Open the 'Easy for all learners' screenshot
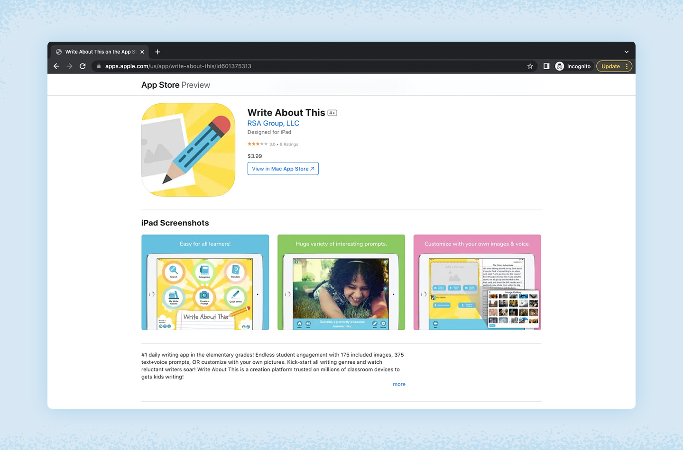The image size is (683, 450). 205,282
